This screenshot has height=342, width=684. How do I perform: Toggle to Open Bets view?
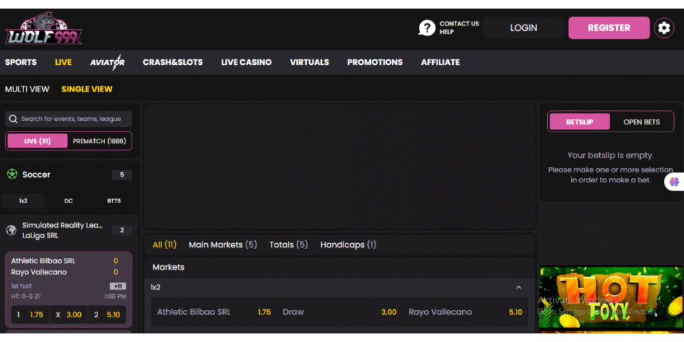click(641, 122)
